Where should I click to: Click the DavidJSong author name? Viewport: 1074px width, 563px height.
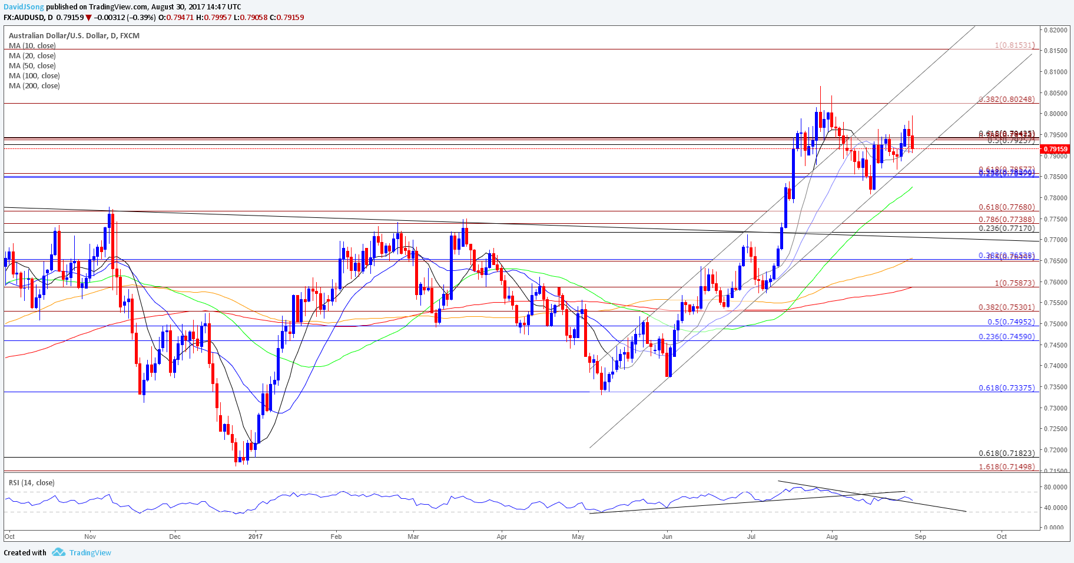coord(24,6)
